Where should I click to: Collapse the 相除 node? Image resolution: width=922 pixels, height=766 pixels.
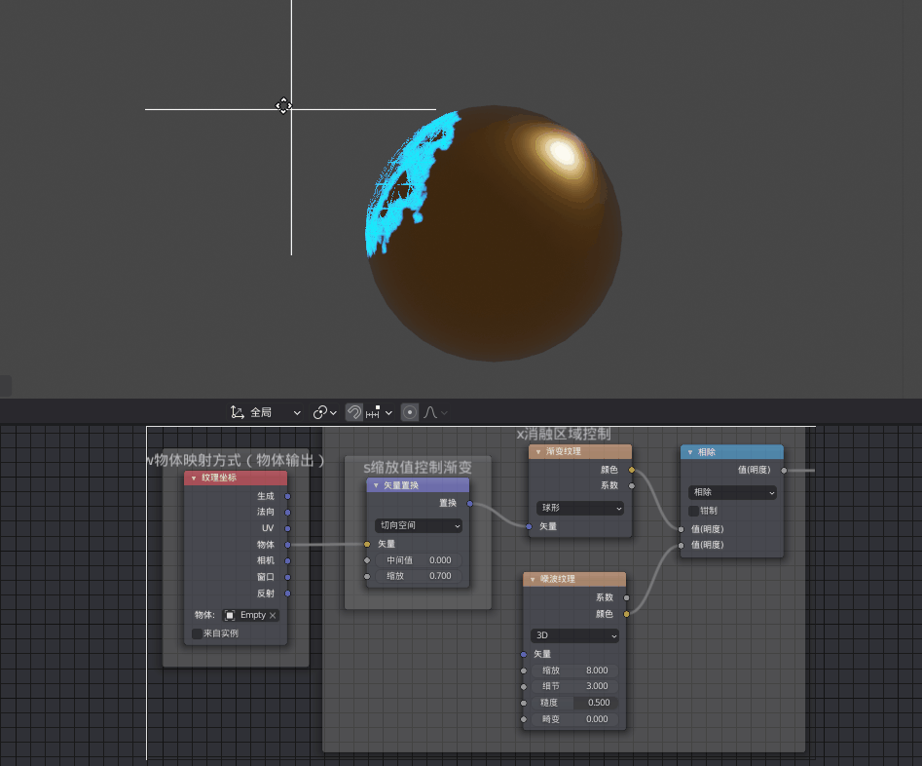point(689,452)
